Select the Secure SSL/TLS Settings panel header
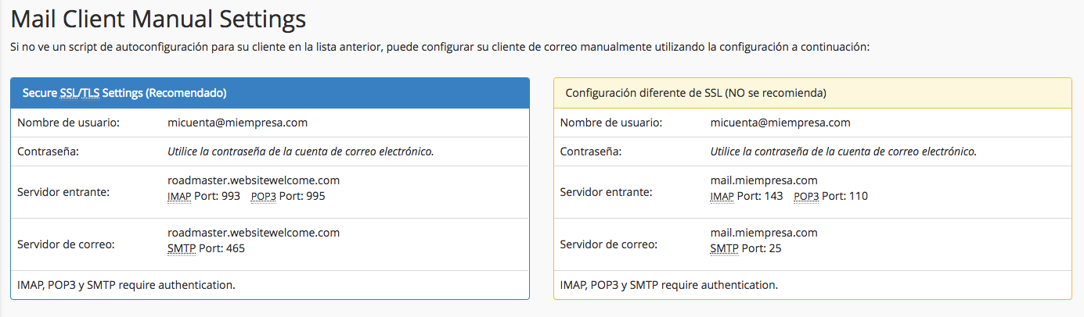 tap(270, 93)
